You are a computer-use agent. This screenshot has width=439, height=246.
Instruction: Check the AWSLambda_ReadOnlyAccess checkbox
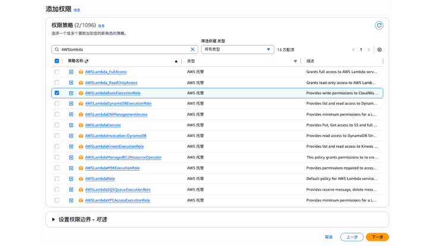click(x=57, y=82)
